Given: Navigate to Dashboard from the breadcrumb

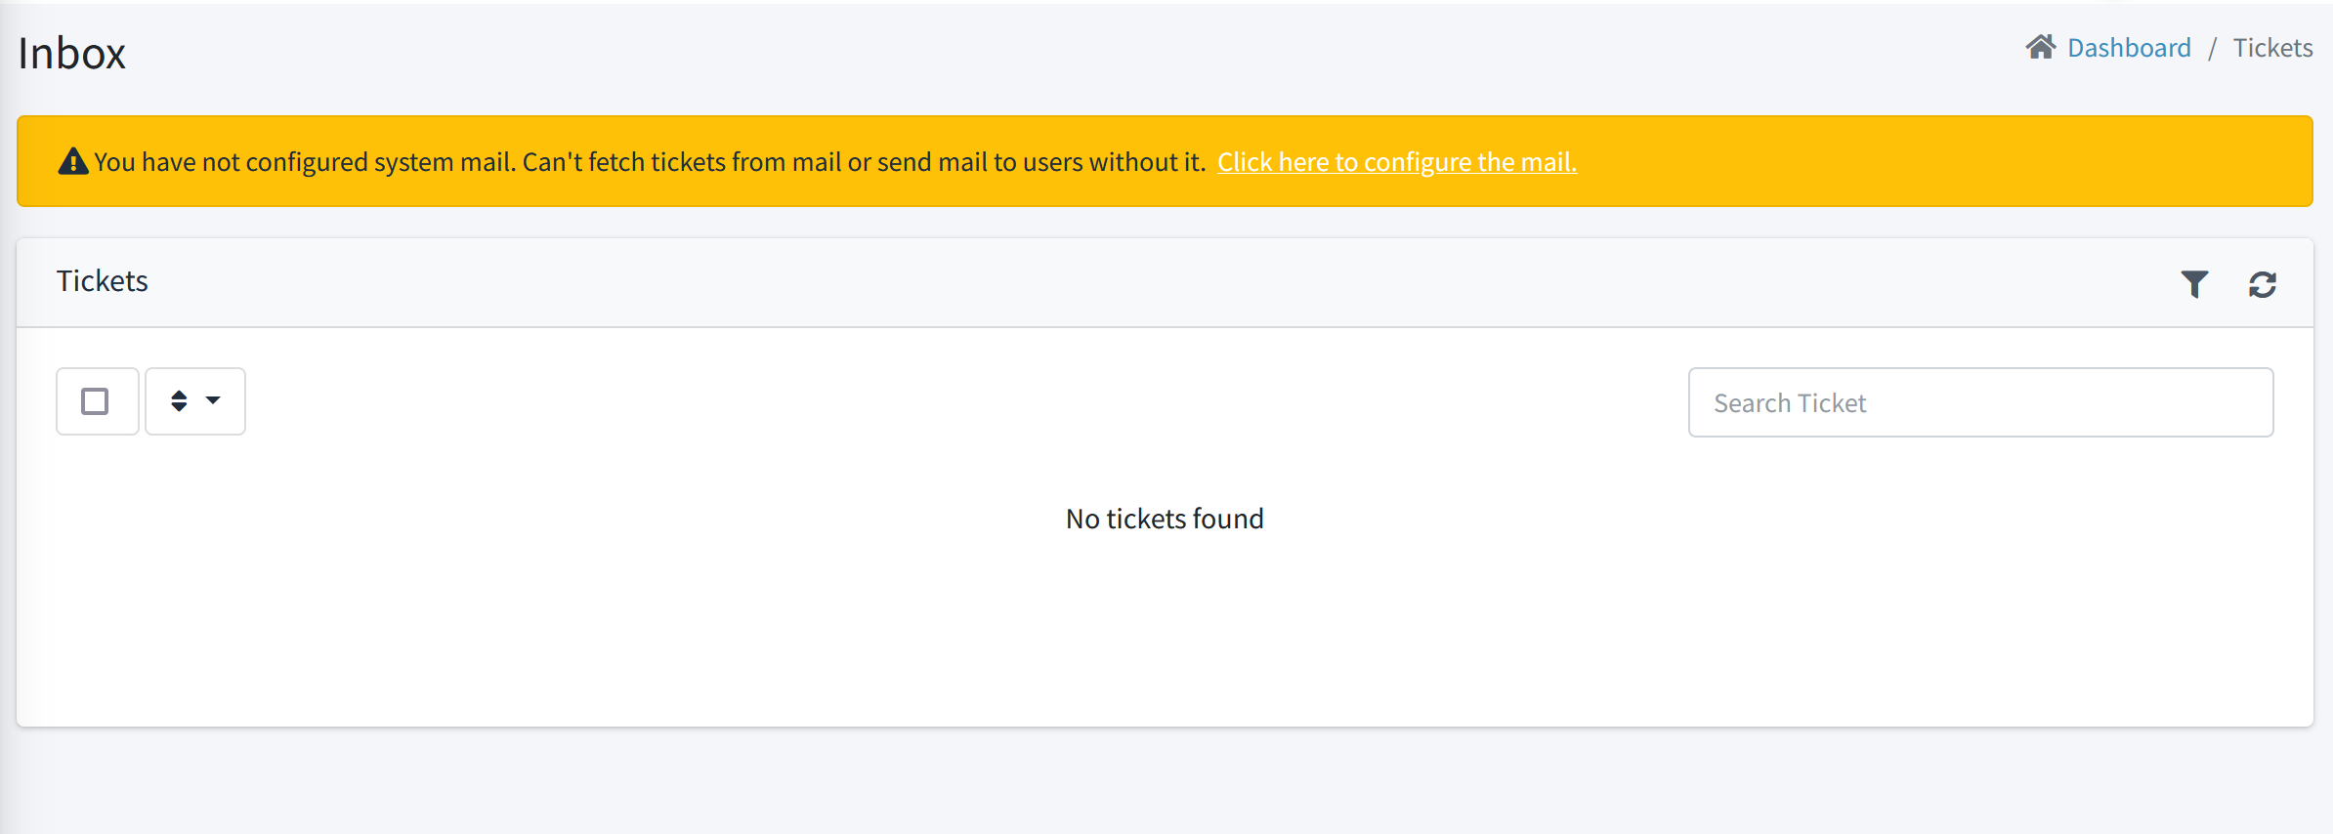Looking at the screenshot, I should 2130,47.
